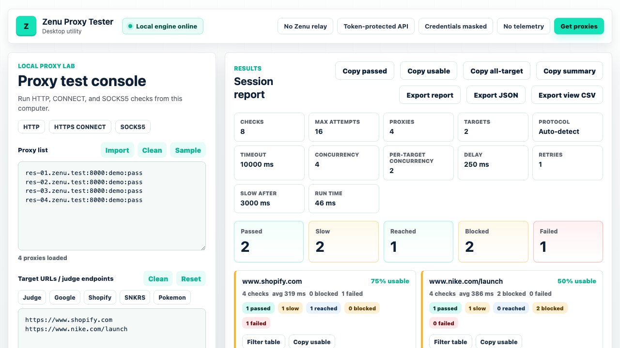The image size is (620, 348).
Task: Import a proxy list
Action: click(x=117, y=150)
